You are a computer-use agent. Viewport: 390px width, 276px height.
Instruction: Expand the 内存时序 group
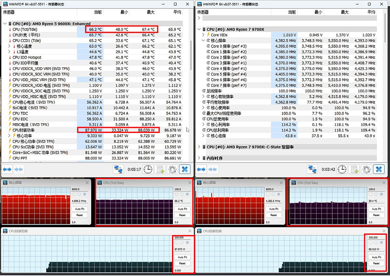[199, 158]
